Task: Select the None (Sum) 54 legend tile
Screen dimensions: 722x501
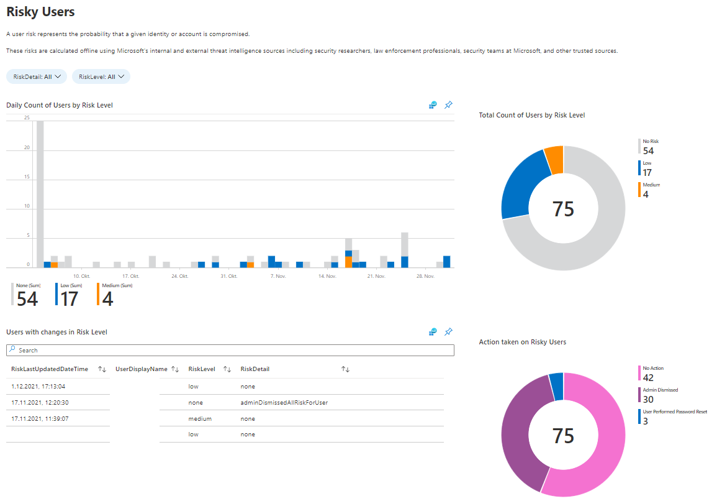Action: 26,295
